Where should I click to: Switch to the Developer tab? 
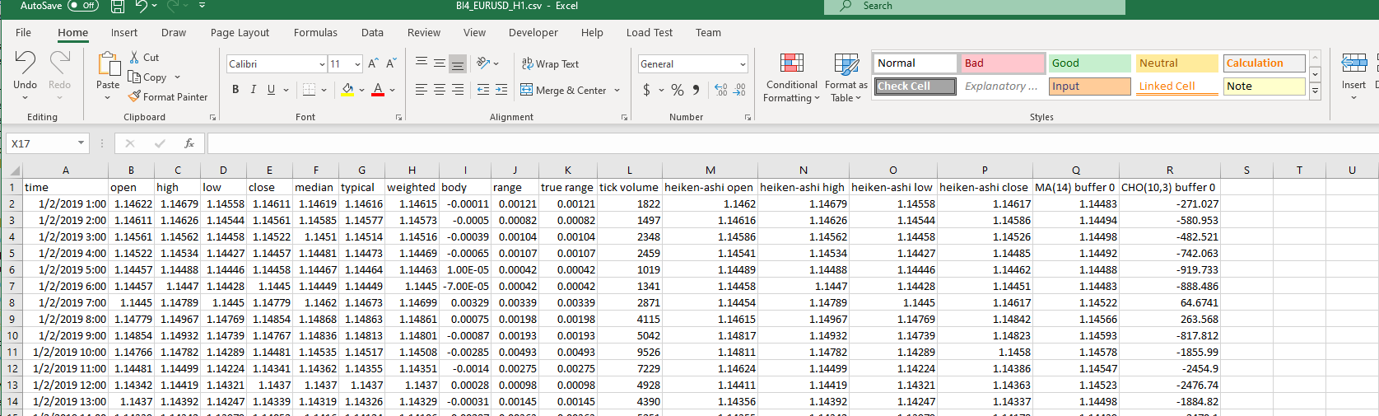tap(533, 33)
